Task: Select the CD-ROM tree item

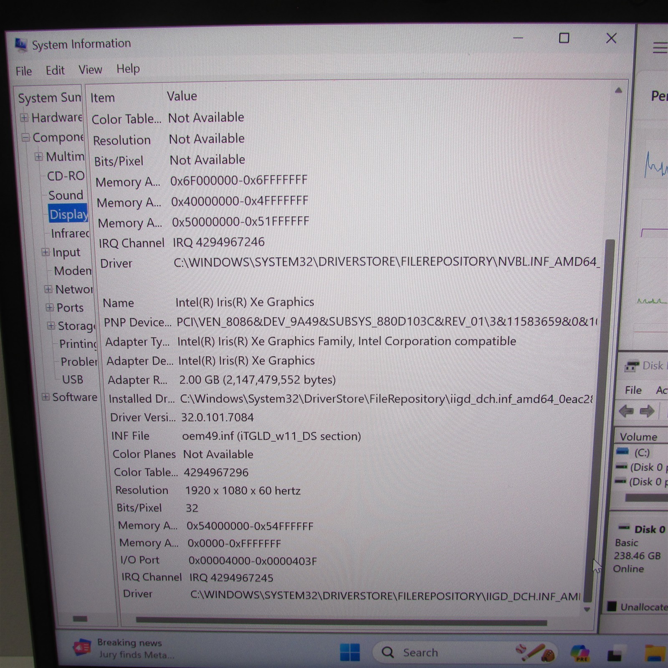Action: pos(66,176)
